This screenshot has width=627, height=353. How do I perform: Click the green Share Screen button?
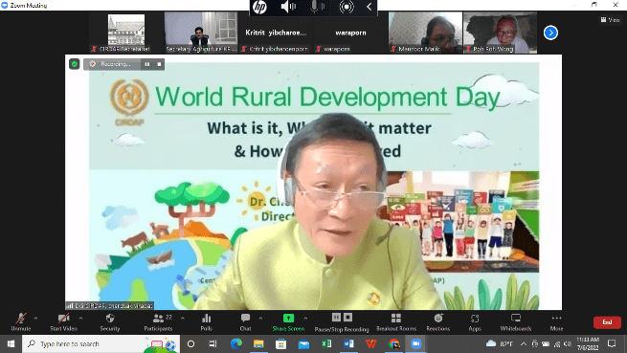(x=288, y=322)
